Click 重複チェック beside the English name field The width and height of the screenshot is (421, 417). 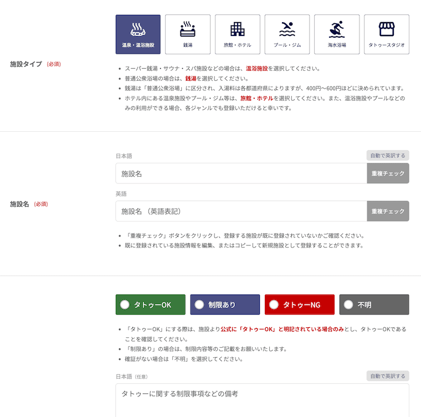388,211
